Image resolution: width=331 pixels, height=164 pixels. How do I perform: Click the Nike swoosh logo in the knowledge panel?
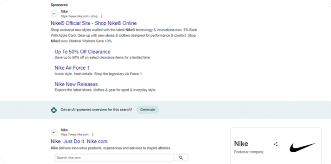tap(302, 147)
